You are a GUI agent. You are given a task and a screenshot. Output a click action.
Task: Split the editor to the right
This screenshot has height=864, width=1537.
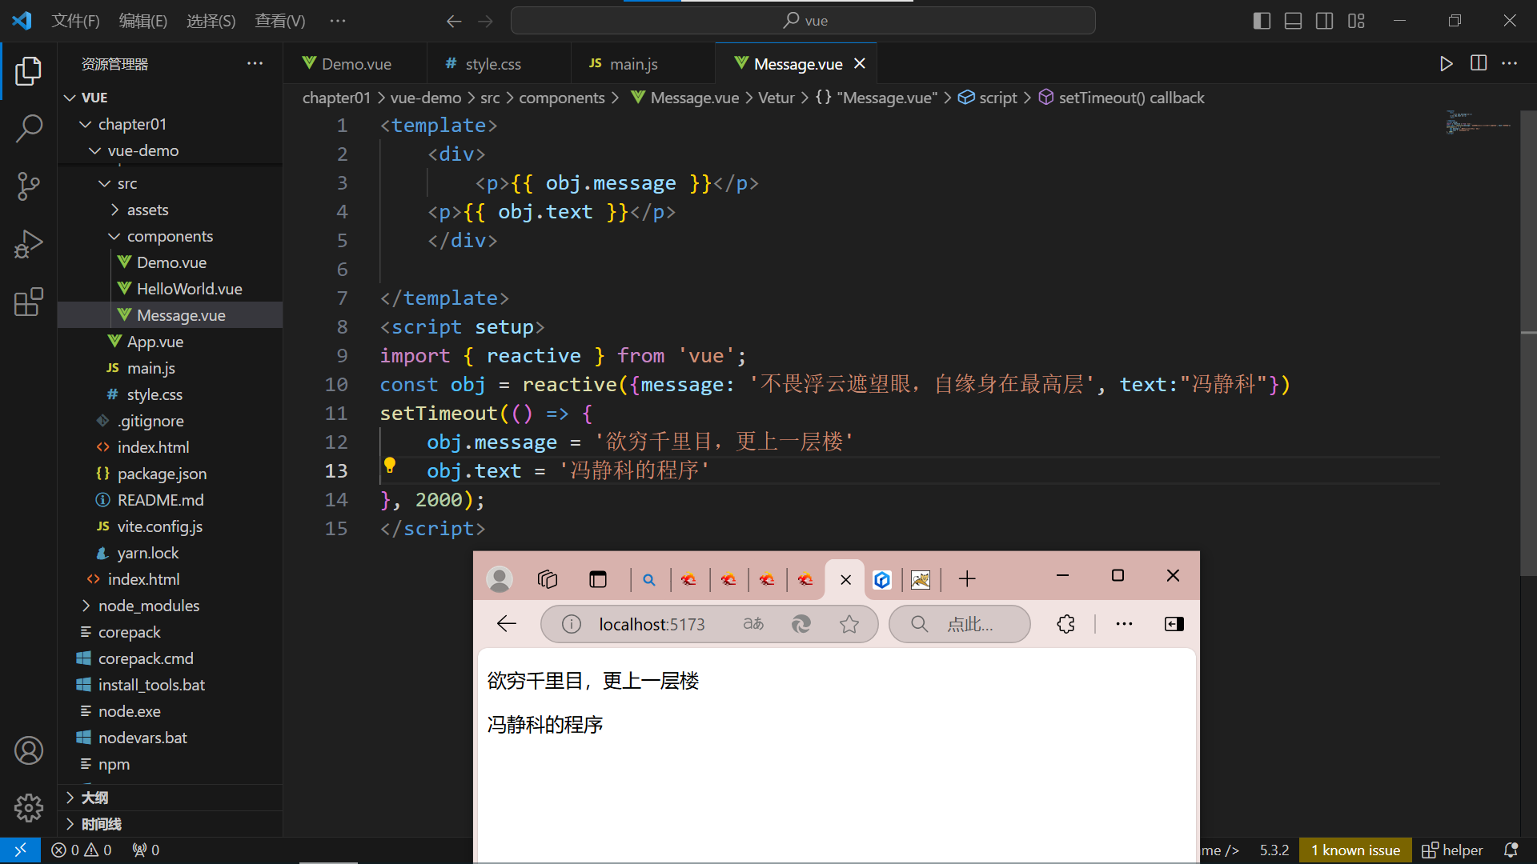point(1479,63)
